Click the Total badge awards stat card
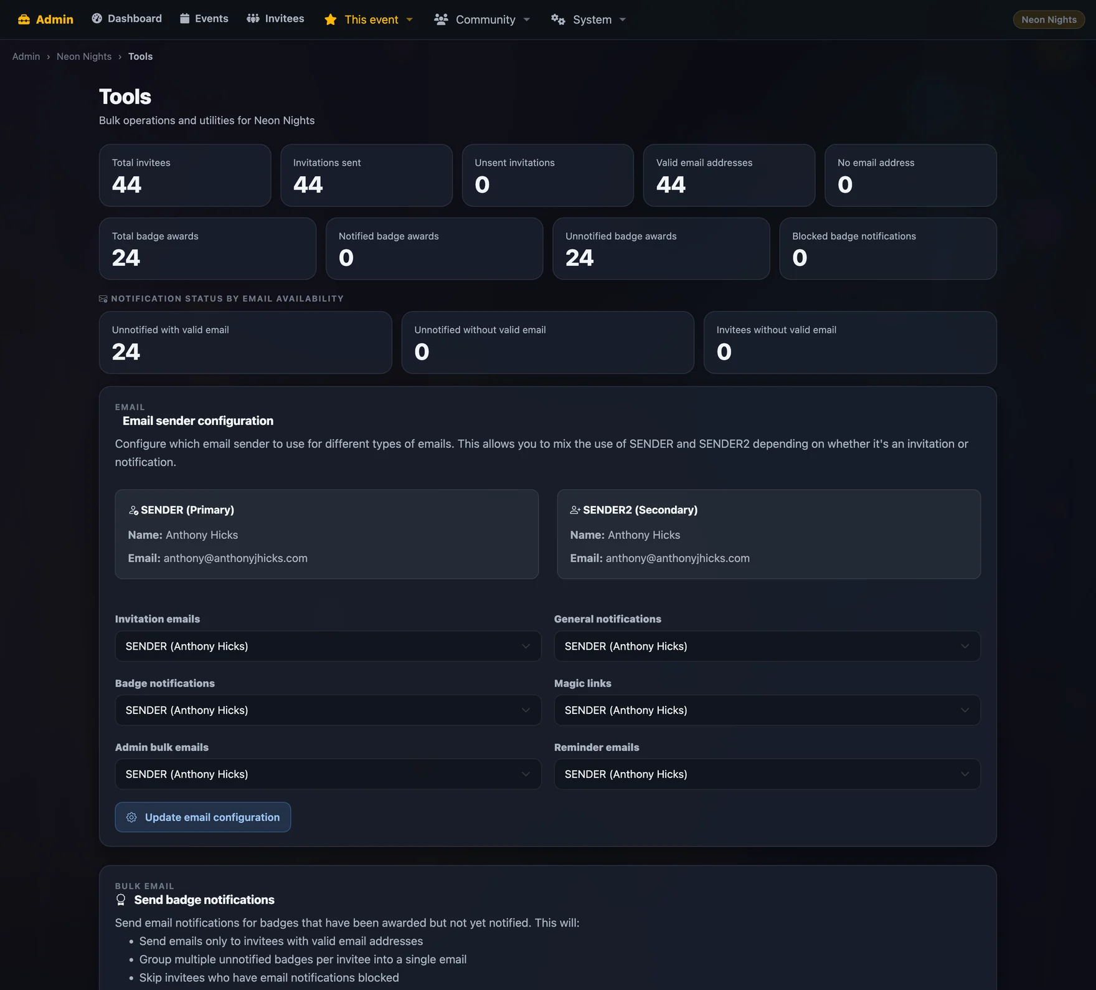The width and height of the screenshot is (1096, 990). point(207,249)
